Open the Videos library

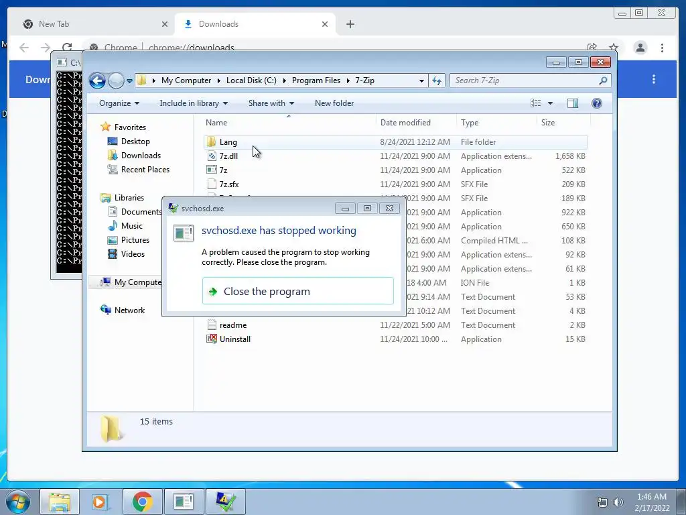click(x=133, y=254)
